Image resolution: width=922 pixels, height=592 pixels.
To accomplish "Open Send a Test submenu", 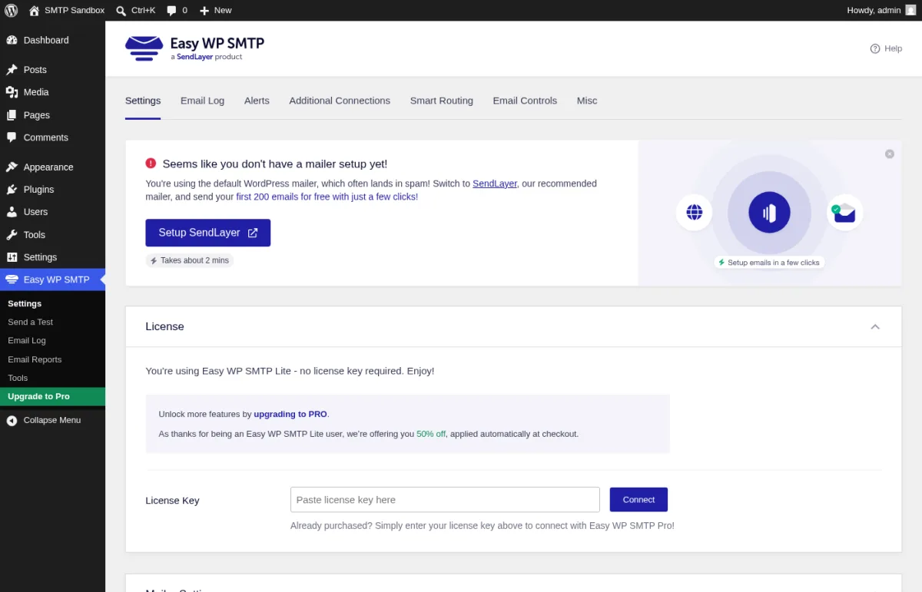I will click(x=31, y=322).
